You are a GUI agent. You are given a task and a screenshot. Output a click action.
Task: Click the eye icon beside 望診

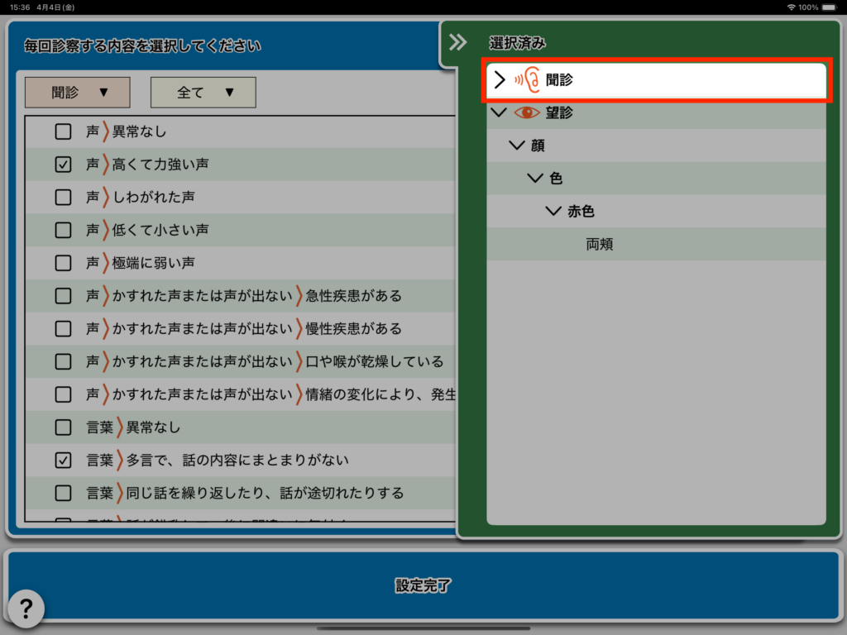tap(527, 112)
